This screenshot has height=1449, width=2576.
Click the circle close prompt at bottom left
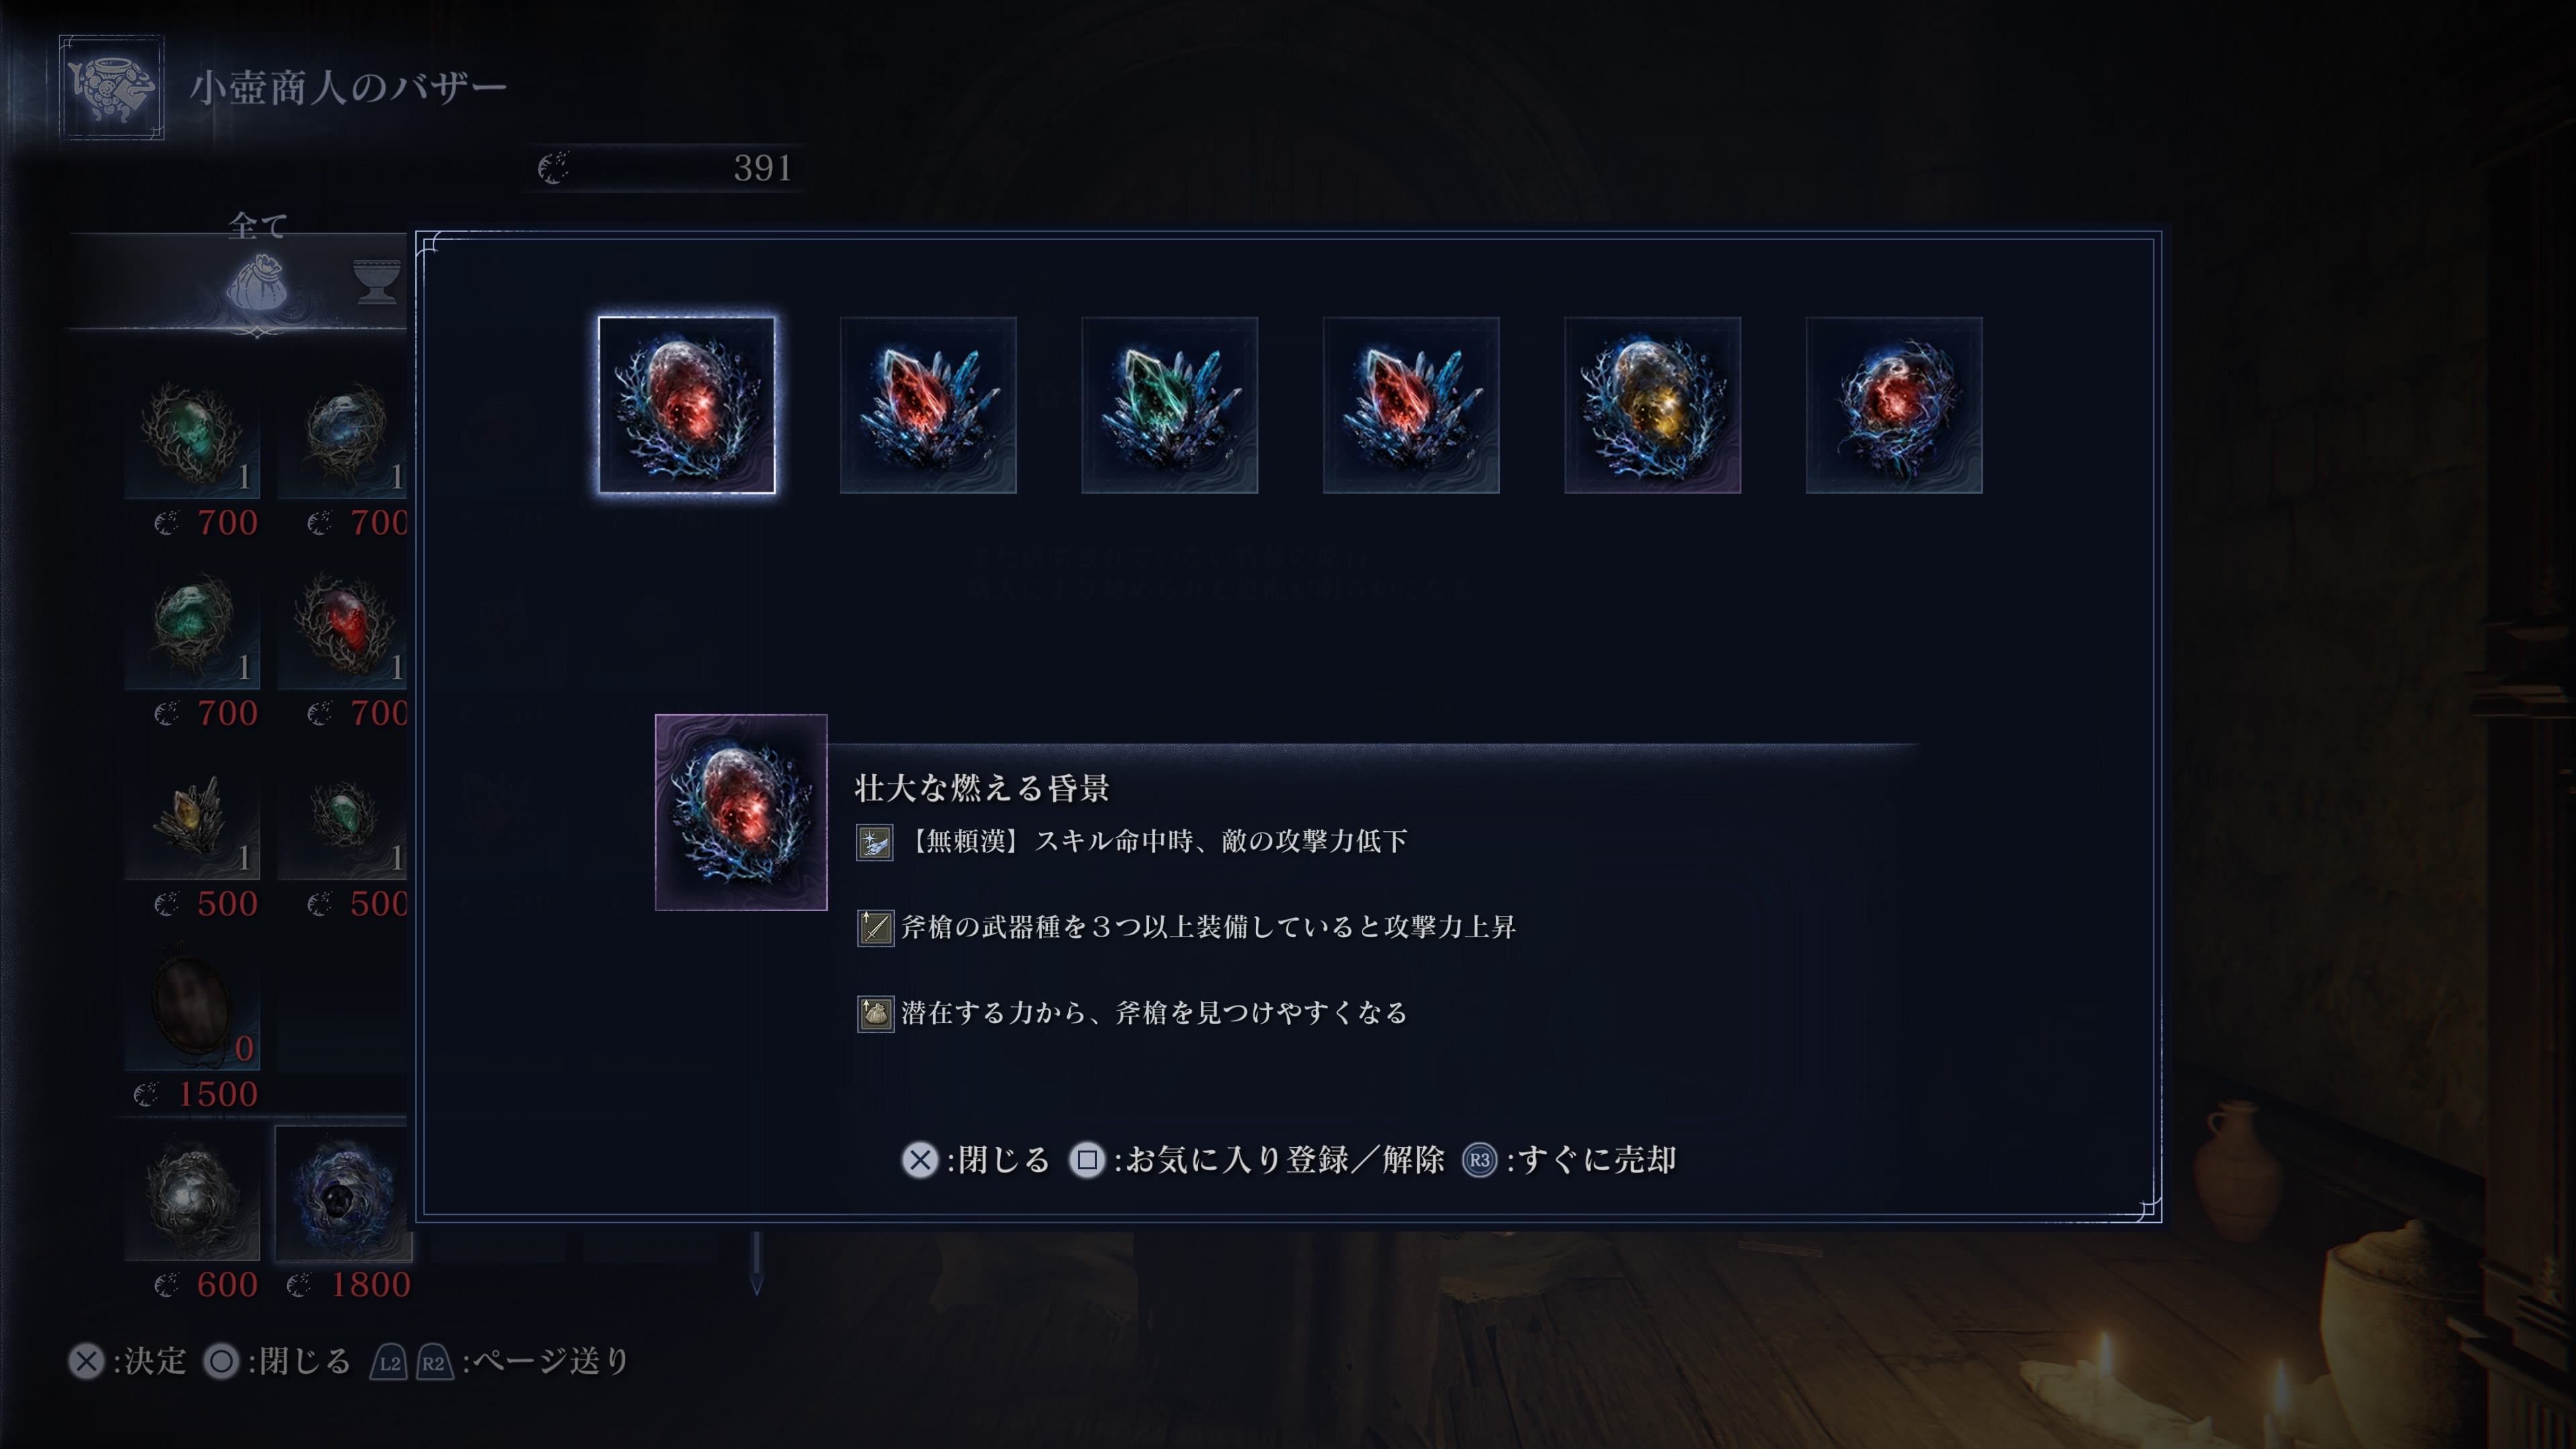coord(277,1361)
